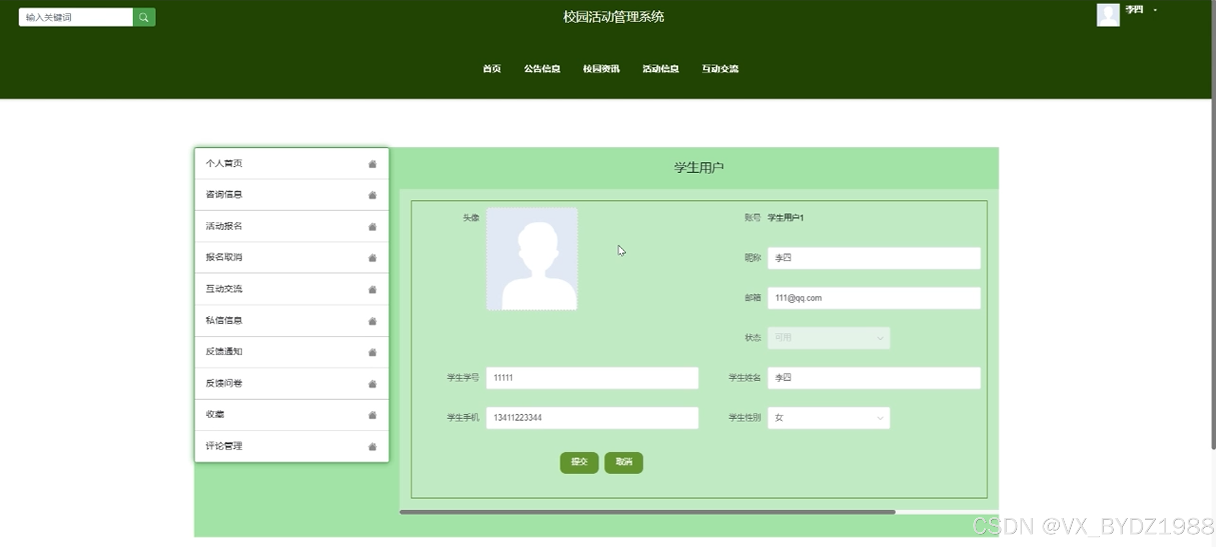Screen dimensions: 1216x547
Task: Go to 公告信息 in navigation bar
Action: [x=541, y=69]
